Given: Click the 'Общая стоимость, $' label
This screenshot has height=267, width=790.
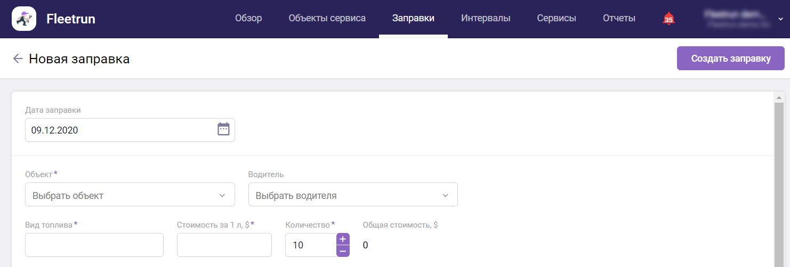Looking at the screenshot, I should [x=400, y=225].
